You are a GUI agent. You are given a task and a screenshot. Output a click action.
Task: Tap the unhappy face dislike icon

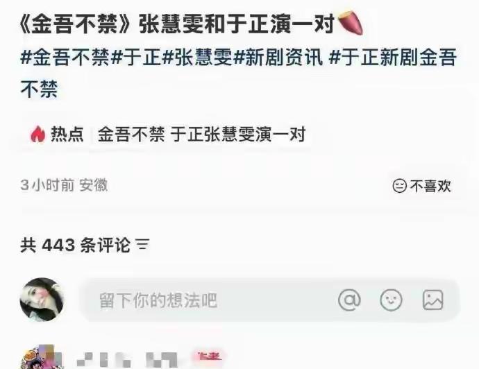[399, 186]
